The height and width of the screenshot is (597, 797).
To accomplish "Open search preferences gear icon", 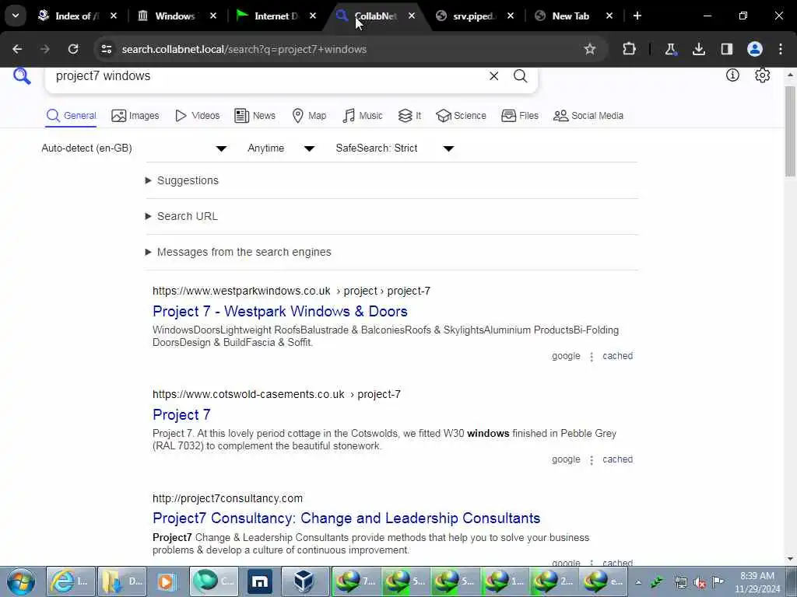I will [x=762, y=75].
